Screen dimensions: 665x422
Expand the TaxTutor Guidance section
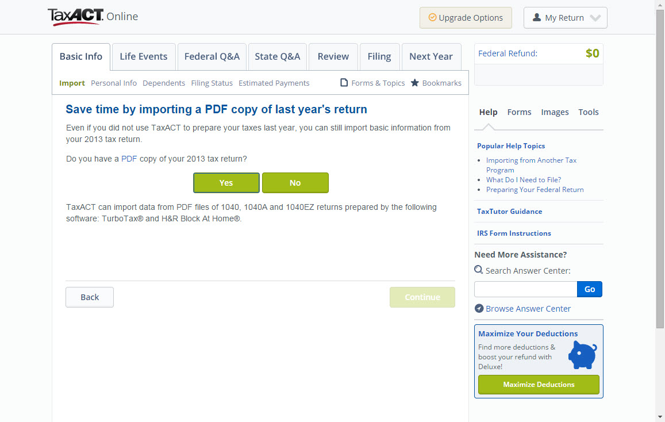[x=509, y=212]
